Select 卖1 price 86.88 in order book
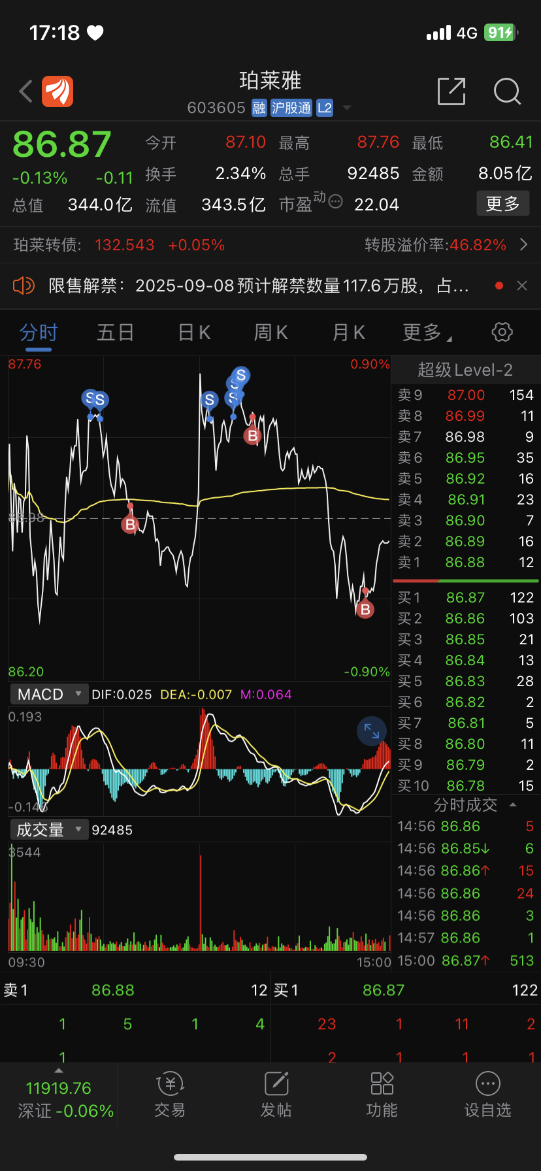 point(466,562)
